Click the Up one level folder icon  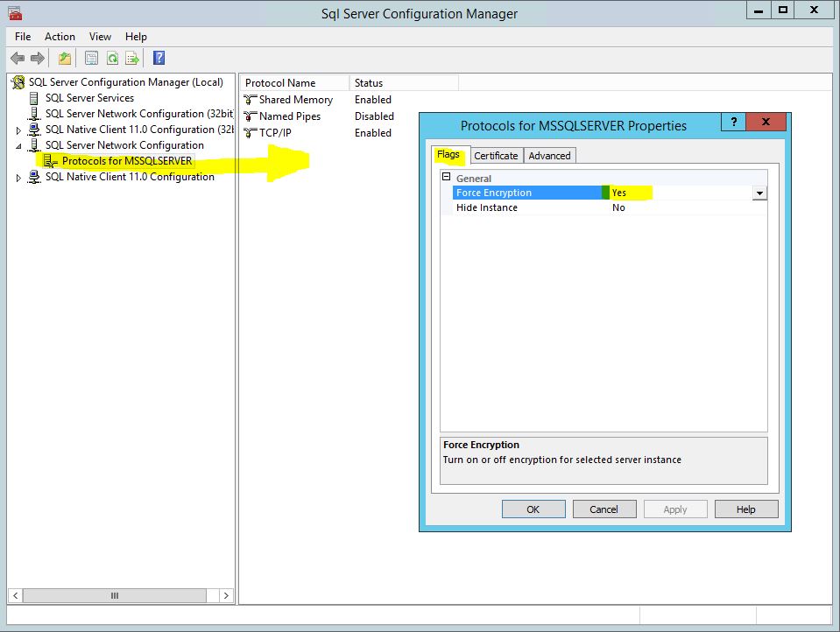point(65,58)
